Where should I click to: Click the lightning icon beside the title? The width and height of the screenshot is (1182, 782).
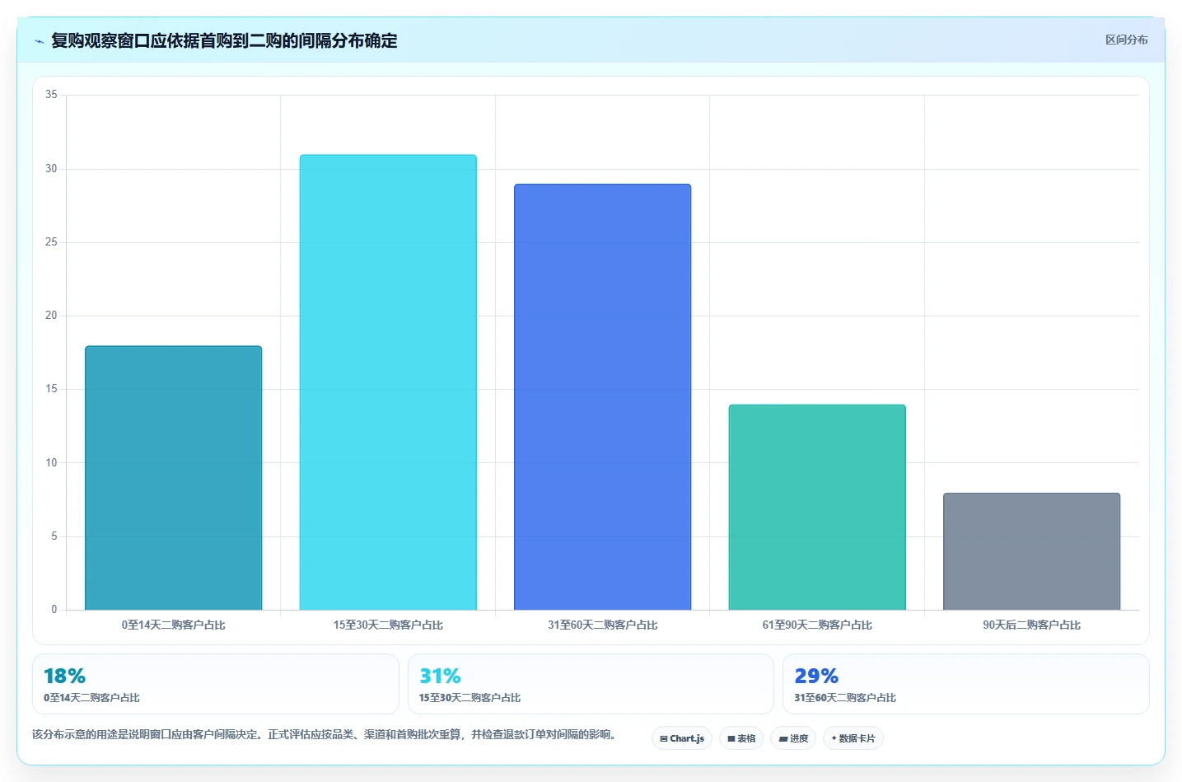[39, 41]
